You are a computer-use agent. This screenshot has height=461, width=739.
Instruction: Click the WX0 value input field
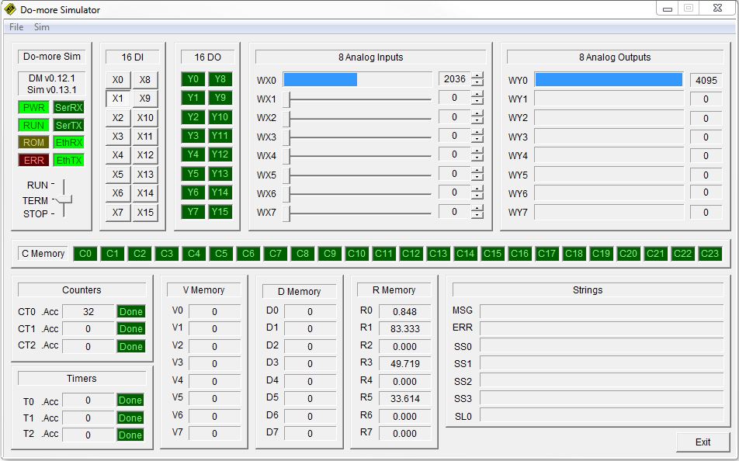click(454, 79)
